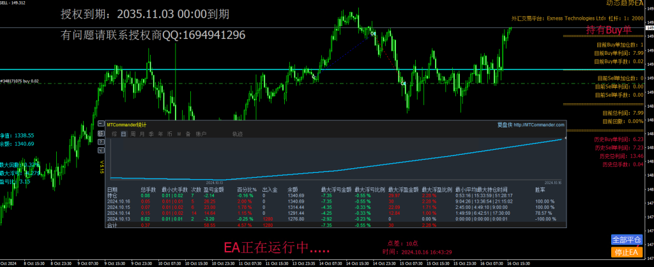Open the 月 (monthly) statistics tab
Image resolution: width=654 pixels, height=267 pixels.
[x=142, y=134]
